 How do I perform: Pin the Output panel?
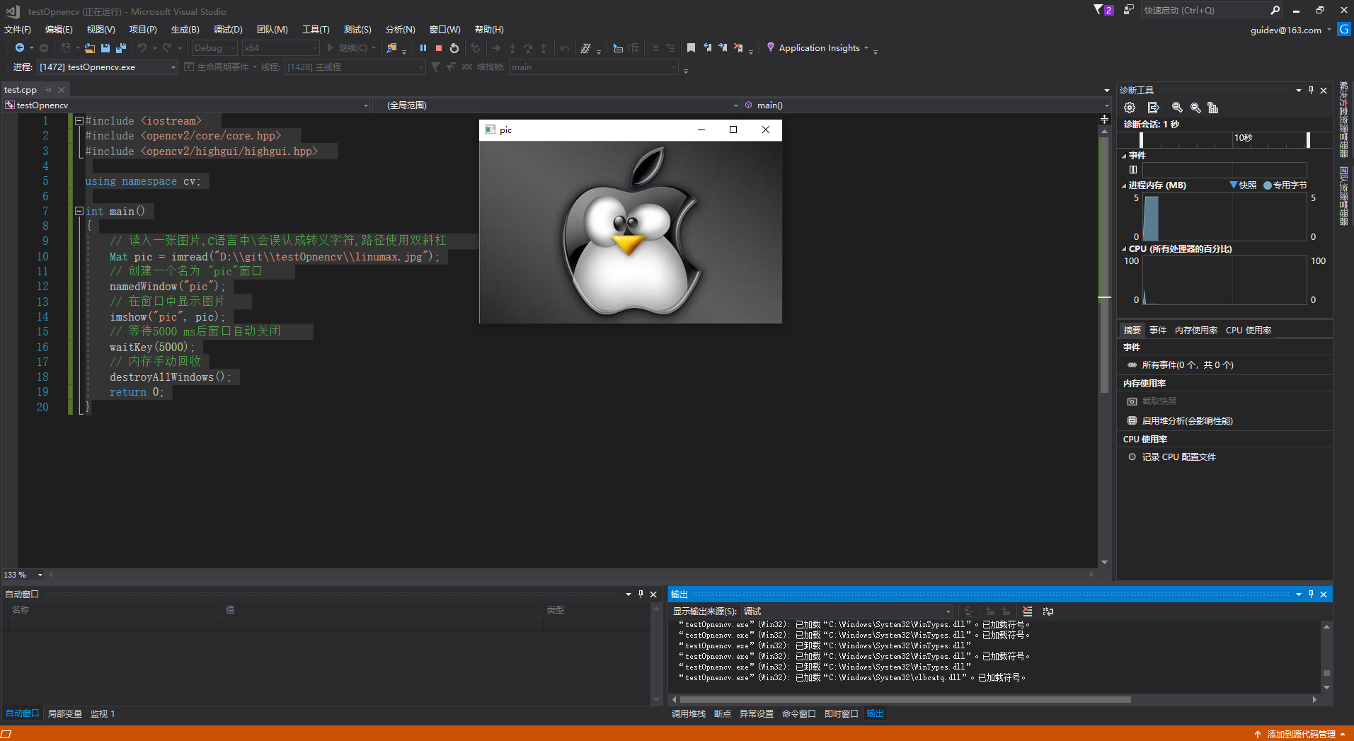click(1311, 594)
